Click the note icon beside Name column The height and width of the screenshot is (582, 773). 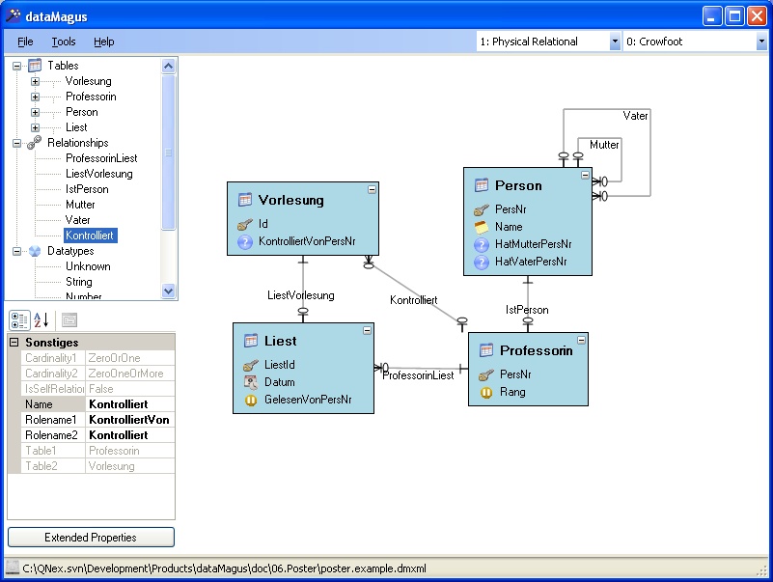[x=482, y=228]
